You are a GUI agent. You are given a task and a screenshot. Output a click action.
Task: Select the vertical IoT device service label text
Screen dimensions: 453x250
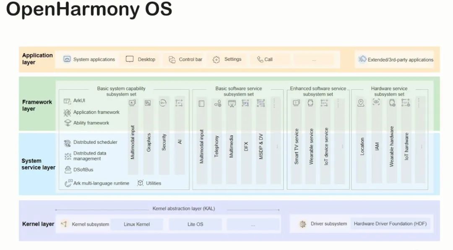326,146
